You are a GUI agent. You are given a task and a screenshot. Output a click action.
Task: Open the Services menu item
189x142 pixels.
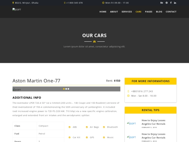click(x=127, y=12)
